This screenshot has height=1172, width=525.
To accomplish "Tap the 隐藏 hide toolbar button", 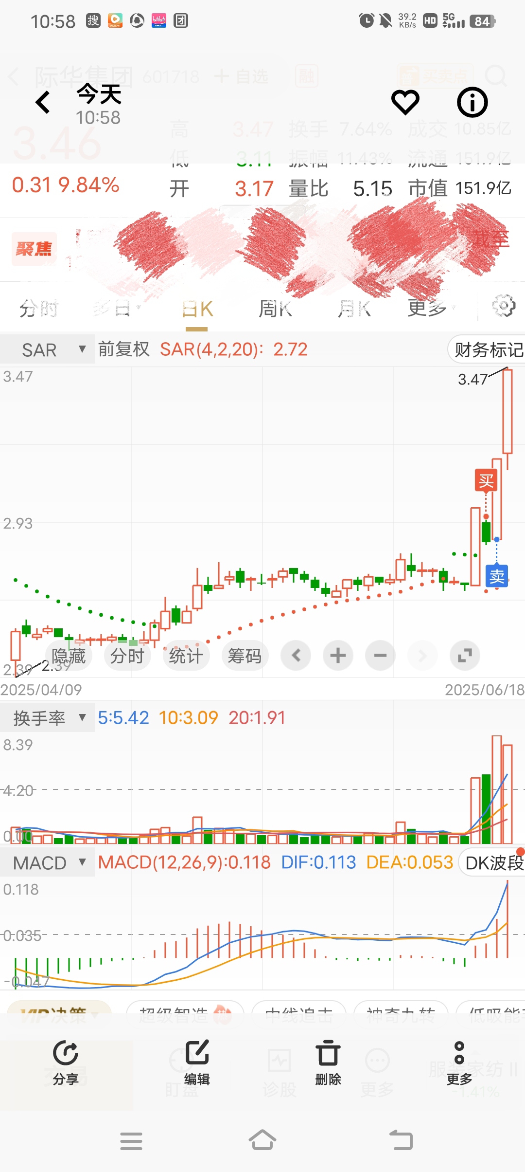I will (69, 655).
